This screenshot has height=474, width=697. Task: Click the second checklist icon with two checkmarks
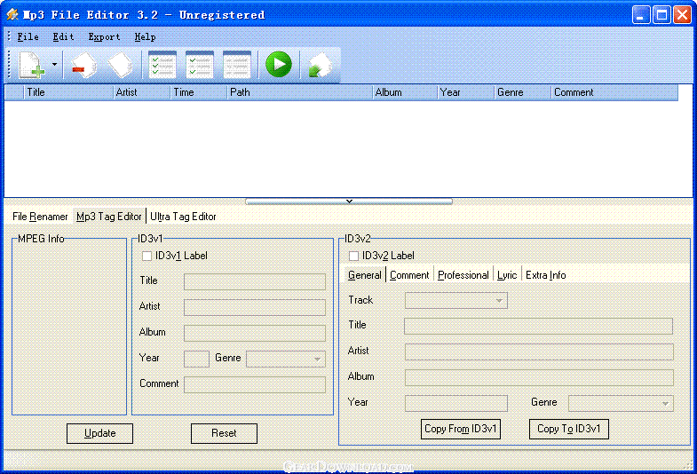click(x=200, y=65)
